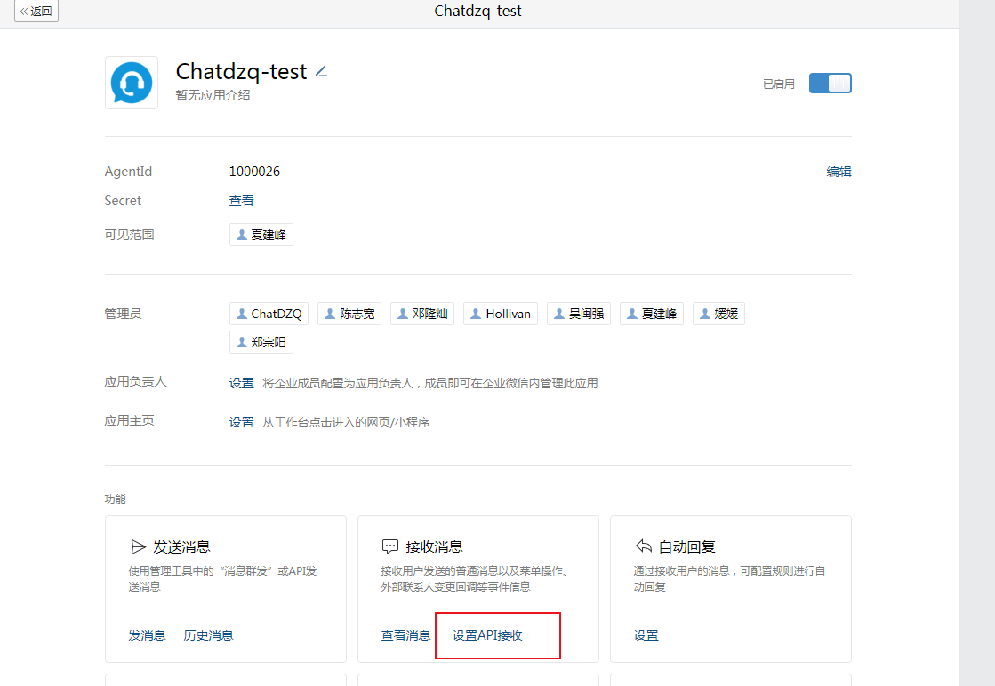Select the 邓隆灿 administrator tag
Image resolution: width=995 pixels, height=686 pixels.
[422, 314]
